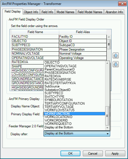Click the Apply button
Image resolution: width=128 pixels, height=159 pixels.
[x=115, y=153]
